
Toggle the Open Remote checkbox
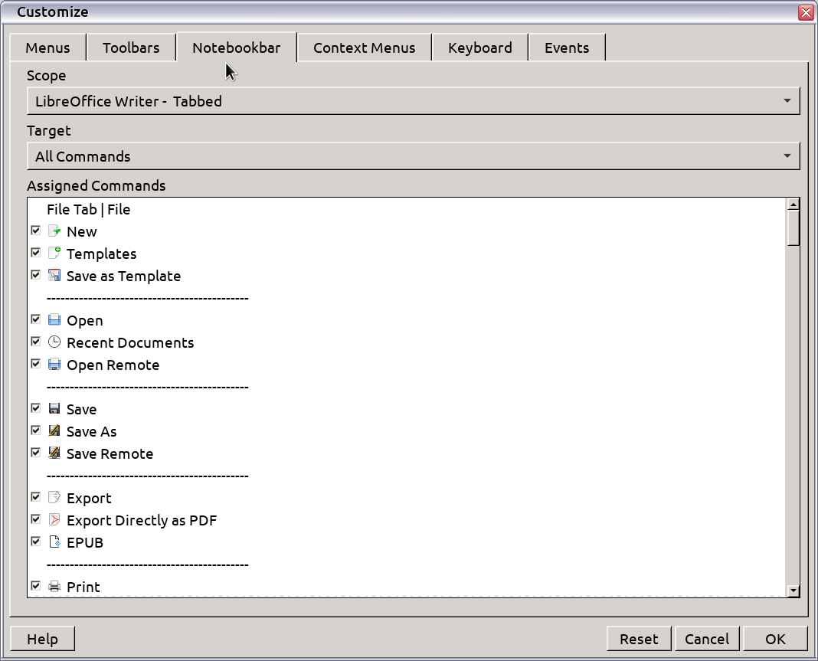click(x=35, y=363)
